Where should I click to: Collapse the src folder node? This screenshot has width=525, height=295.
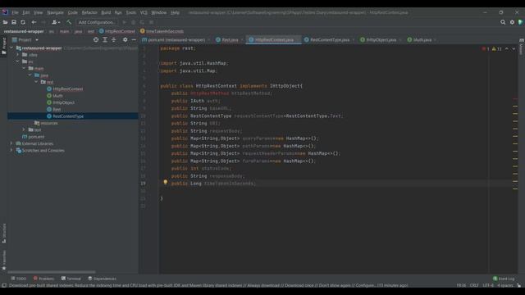(x=18, y=61)
